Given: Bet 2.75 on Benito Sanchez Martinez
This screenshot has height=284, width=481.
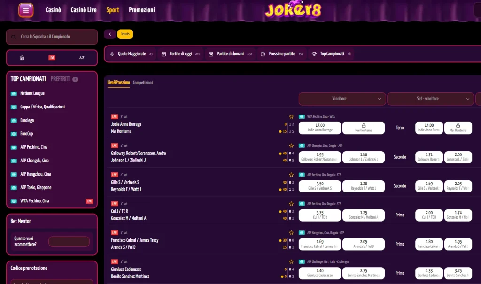Looking at the screenshot, I should click(364, 273).
